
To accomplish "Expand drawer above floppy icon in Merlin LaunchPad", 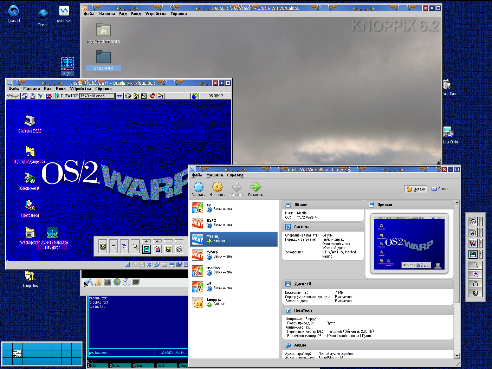I will [147, 241].
